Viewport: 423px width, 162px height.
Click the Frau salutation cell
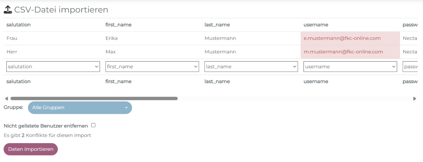coord(12,38)
